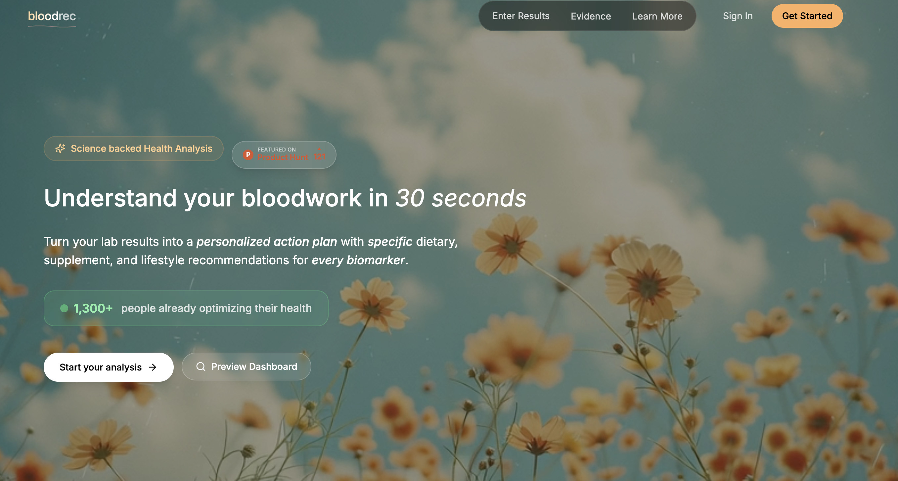Open the Preview Dashboard
Image resolution: width=898 pixels, height=481 pixels.
tap(246, 366)
